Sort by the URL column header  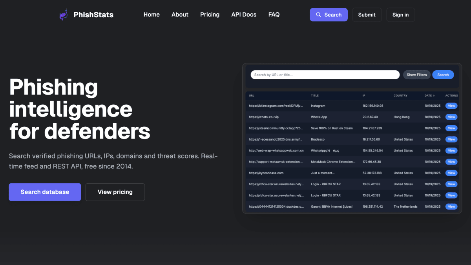click(252, 95)
